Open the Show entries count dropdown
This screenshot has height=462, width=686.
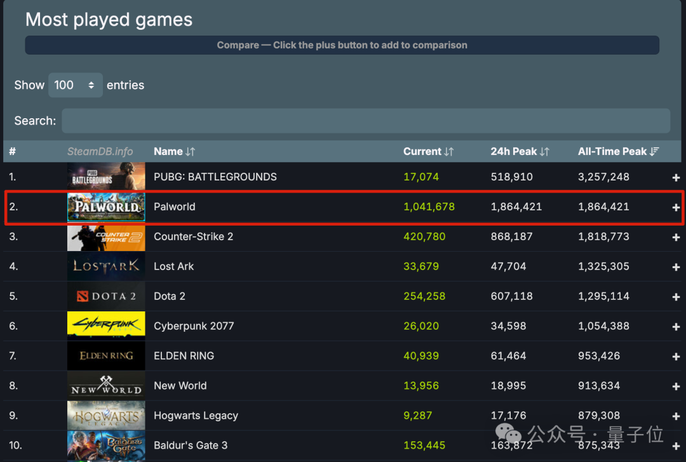pos(75,85)
